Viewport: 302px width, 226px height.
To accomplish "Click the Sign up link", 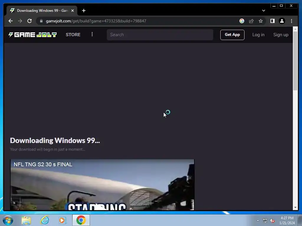I will click(x=281, y=35).
